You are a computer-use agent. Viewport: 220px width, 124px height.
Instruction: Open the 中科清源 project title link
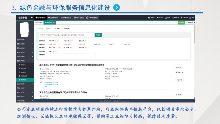click(72, 65)
